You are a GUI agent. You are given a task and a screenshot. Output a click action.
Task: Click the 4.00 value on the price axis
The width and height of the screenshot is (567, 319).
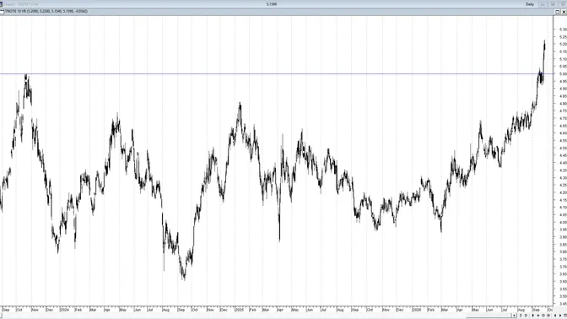click(x=563, y=223)
